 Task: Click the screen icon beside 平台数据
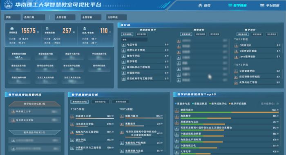pyautogui.click(x=262, y=5)
